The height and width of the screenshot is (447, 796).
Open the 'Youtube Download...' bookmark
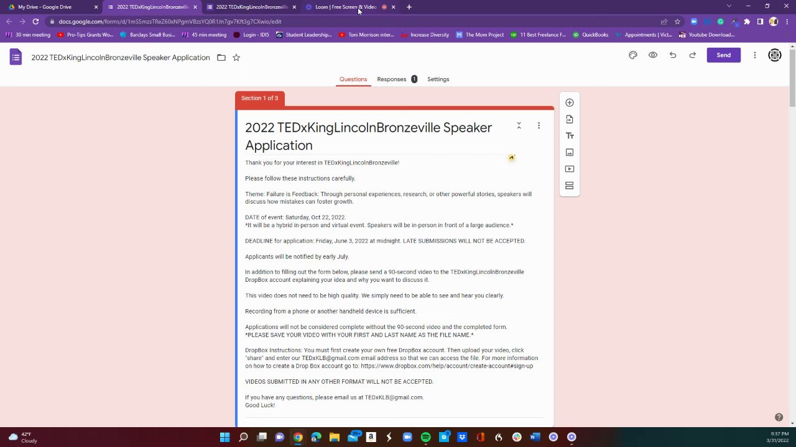pos(707,35)
